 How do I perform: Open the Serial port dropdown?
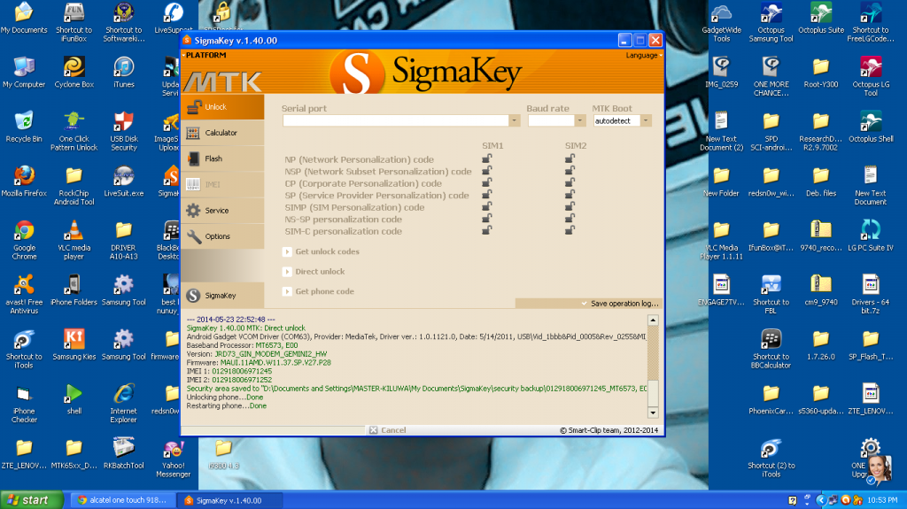514,121
